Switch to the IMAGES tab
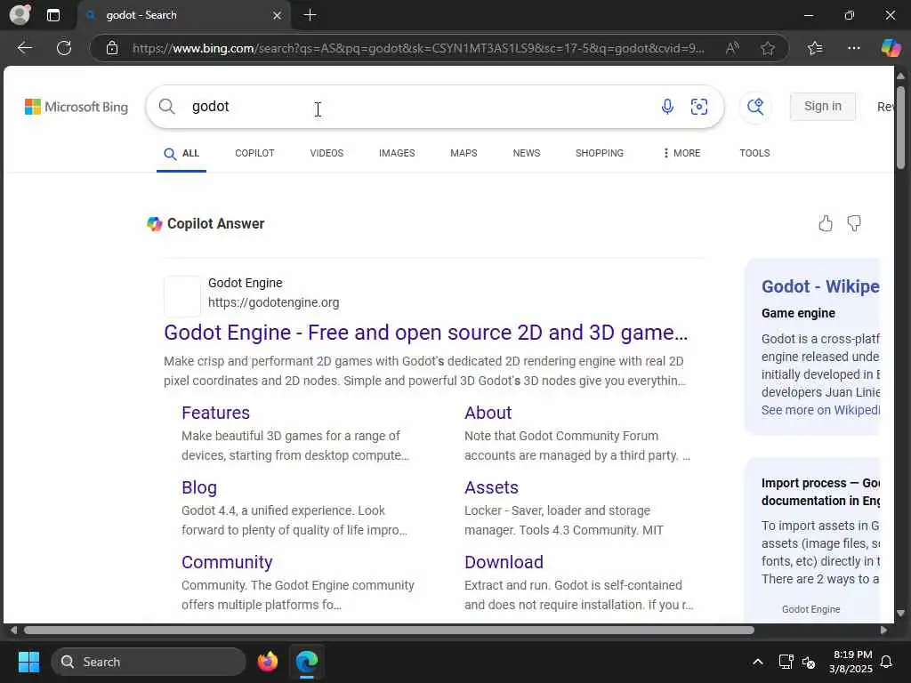 397,153
